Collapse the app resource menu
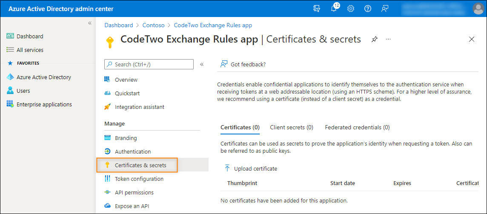Viewport: 487px width, 214px height. (x=202, y=64)
